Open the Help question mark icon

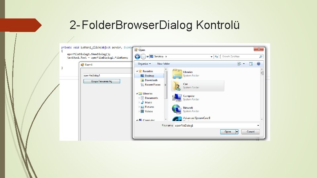point(258,64)
